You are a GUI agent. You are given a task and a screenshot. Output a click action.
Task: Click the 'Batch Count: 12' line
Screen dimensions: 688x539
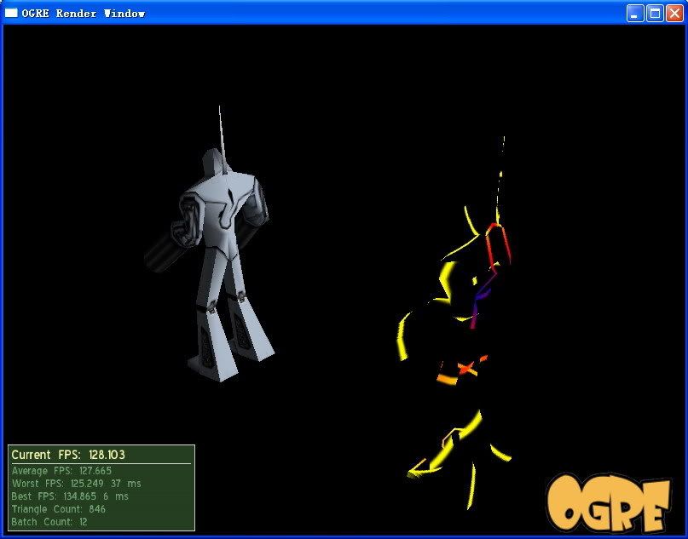point(49,522)
